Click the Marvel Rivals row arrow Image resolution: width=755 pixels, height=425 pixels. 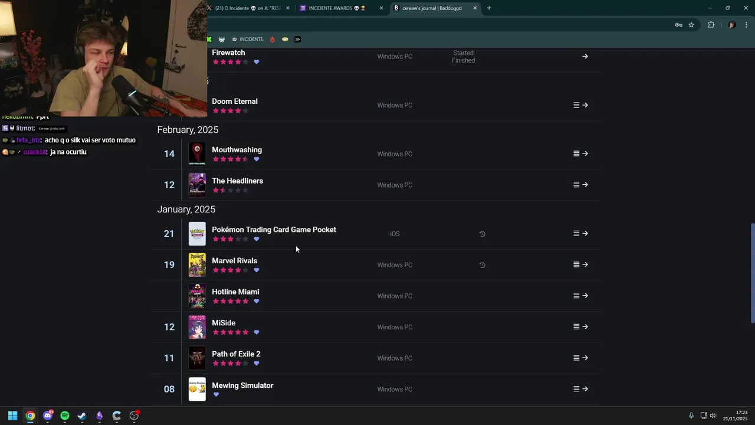(585, 264)
